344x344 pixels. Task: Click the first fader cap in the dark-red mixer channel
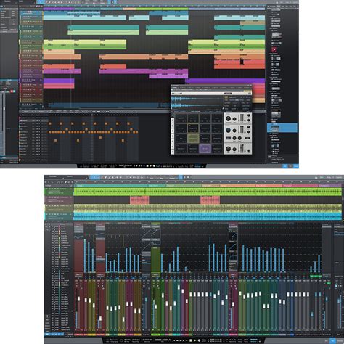pyautogui.click(x=79, y=299)
